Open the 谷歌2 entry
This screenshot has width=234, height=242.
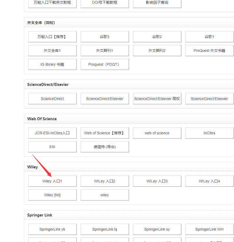coord(157,37)
